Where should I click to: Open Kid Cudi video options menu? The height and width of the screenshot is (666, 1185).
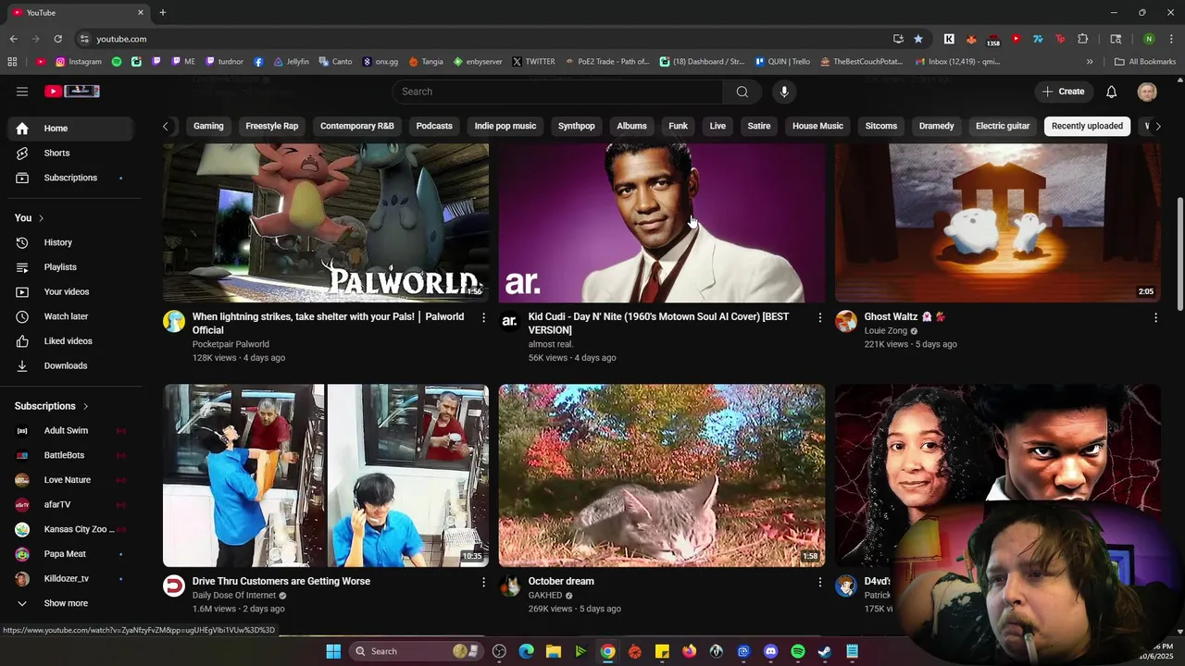[819, 317]
